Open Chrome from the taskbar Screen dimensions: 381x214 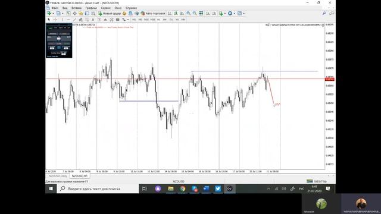(183, 189)
